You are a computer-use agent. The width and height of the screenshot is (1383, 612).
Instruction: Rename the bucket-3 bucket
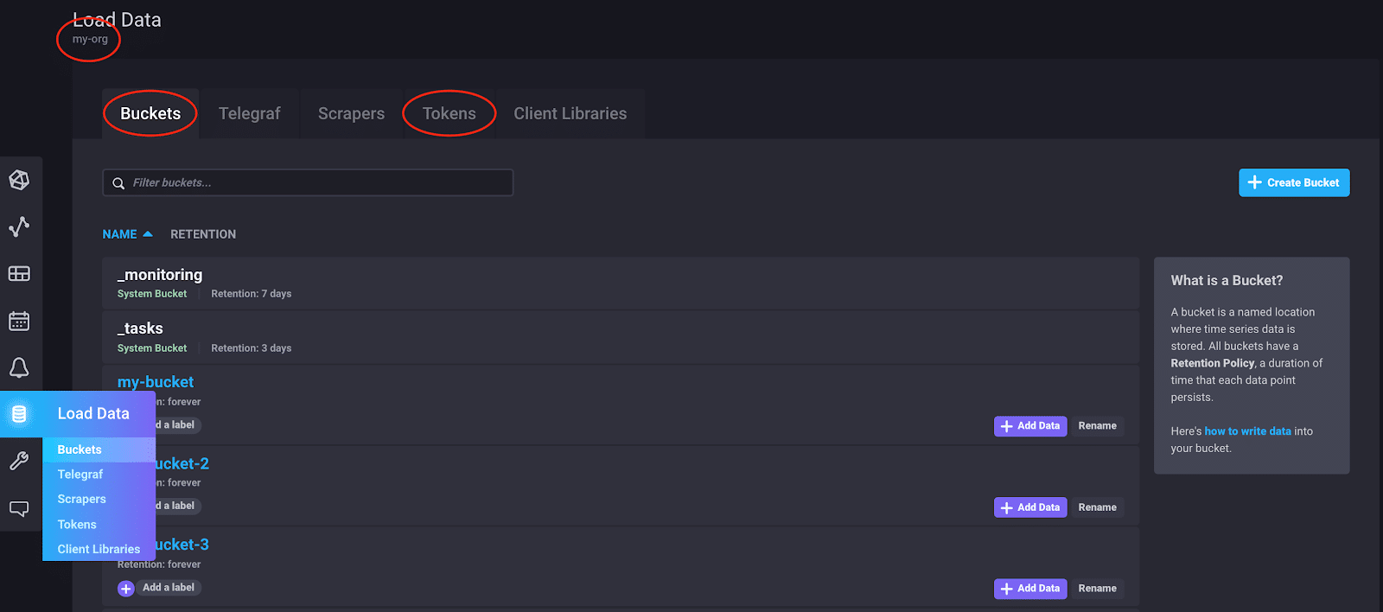(x=1098, y=588)
